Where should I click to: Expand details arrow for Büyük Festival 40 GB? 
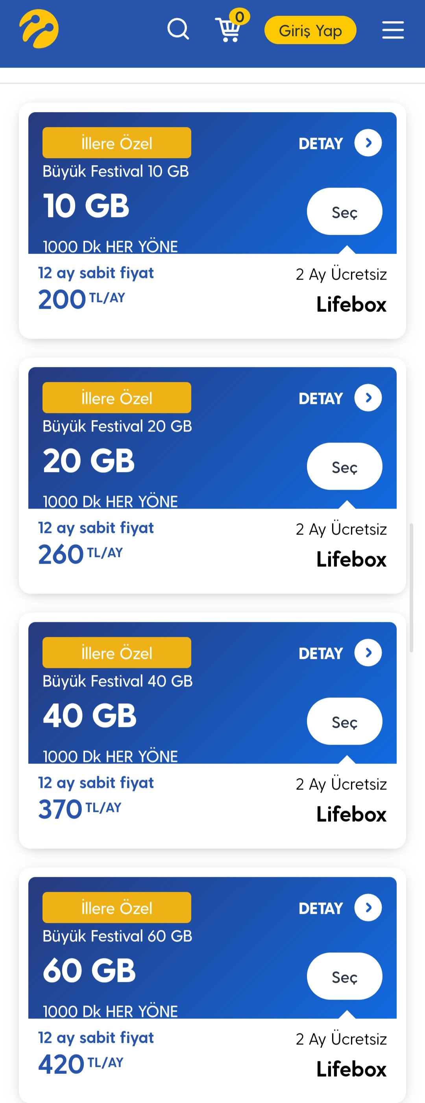368,653
